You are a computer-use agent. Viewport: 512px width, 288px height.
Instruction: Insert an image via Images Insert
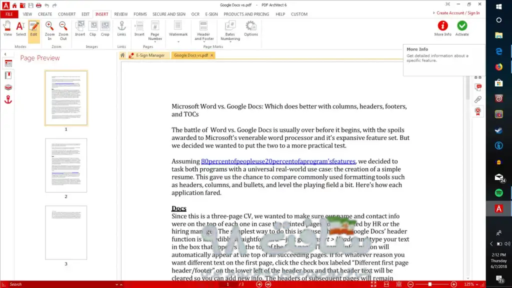tap(80, 28)
